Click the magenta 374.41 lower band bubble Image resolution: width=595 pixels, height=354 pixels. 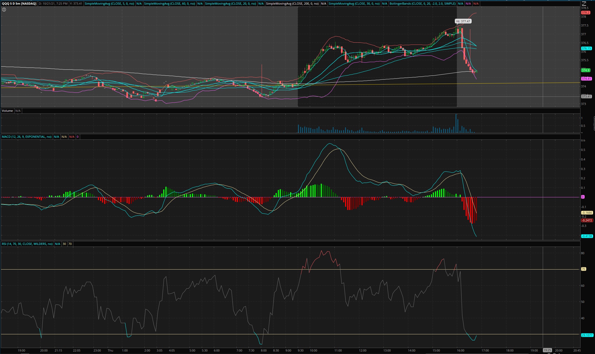pos(587,79)
